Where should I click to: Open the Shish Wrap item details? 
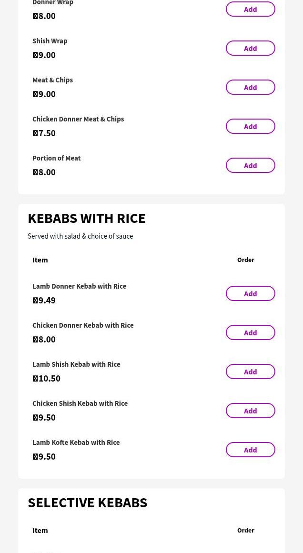(x=50, y=41)
